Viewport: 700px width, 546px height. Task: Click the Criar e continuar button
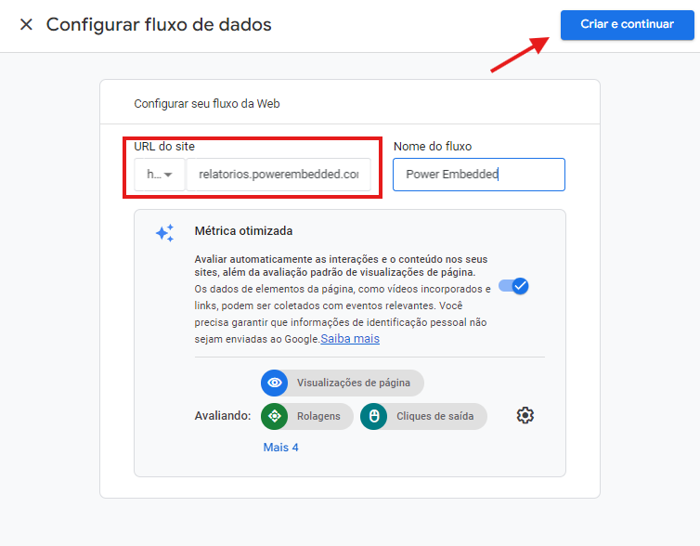click(x=627, y=24)
